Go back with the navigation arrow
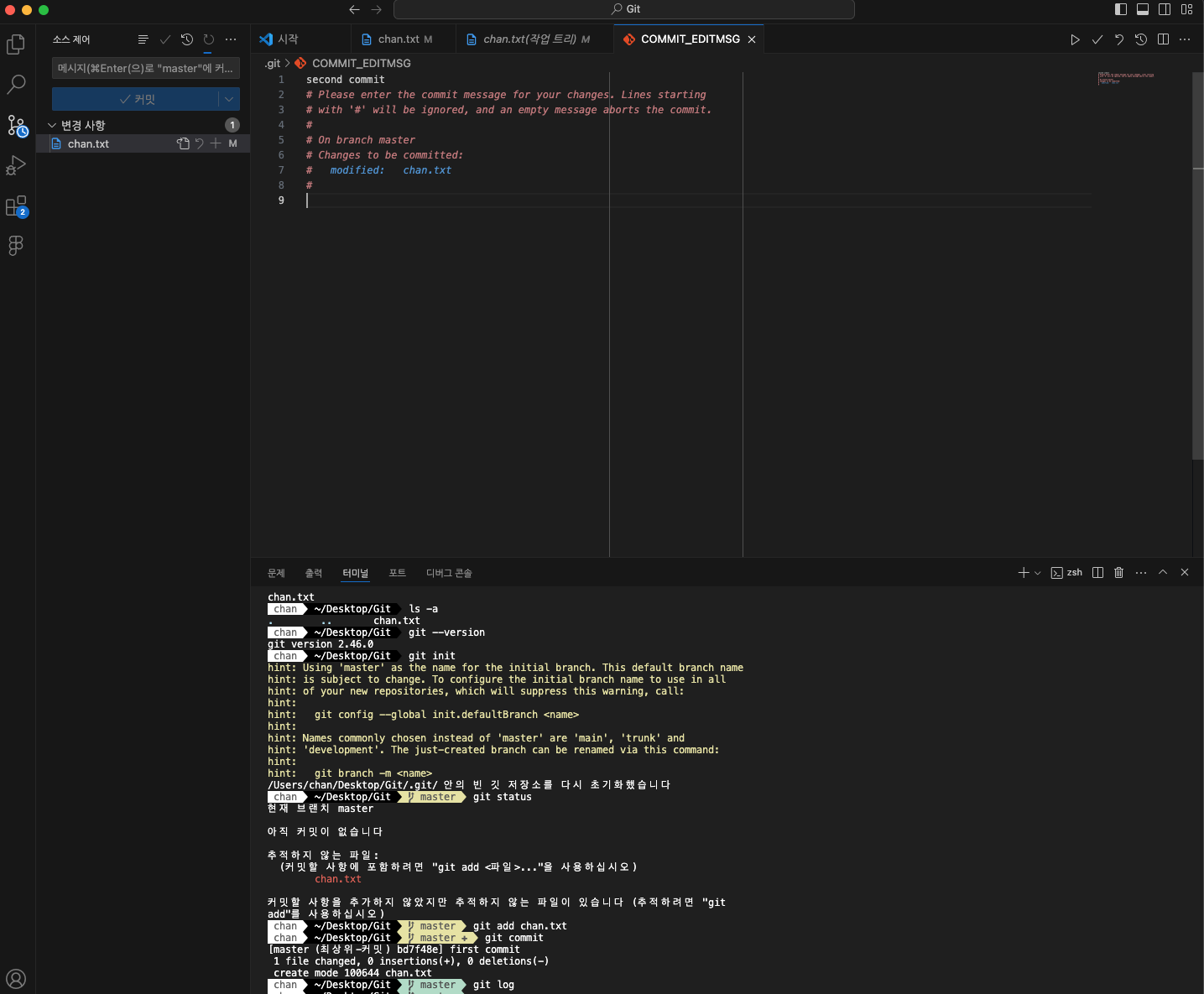 tap(354, 9)
